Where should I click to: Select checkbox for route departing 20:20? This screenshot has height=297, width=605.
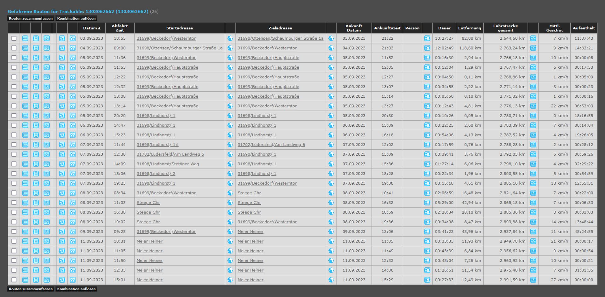(x=14, y=116)
